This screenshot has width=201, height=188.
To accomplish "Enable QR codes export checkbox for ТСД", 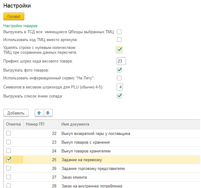I will pyautogui.click(x=119, y=32).
